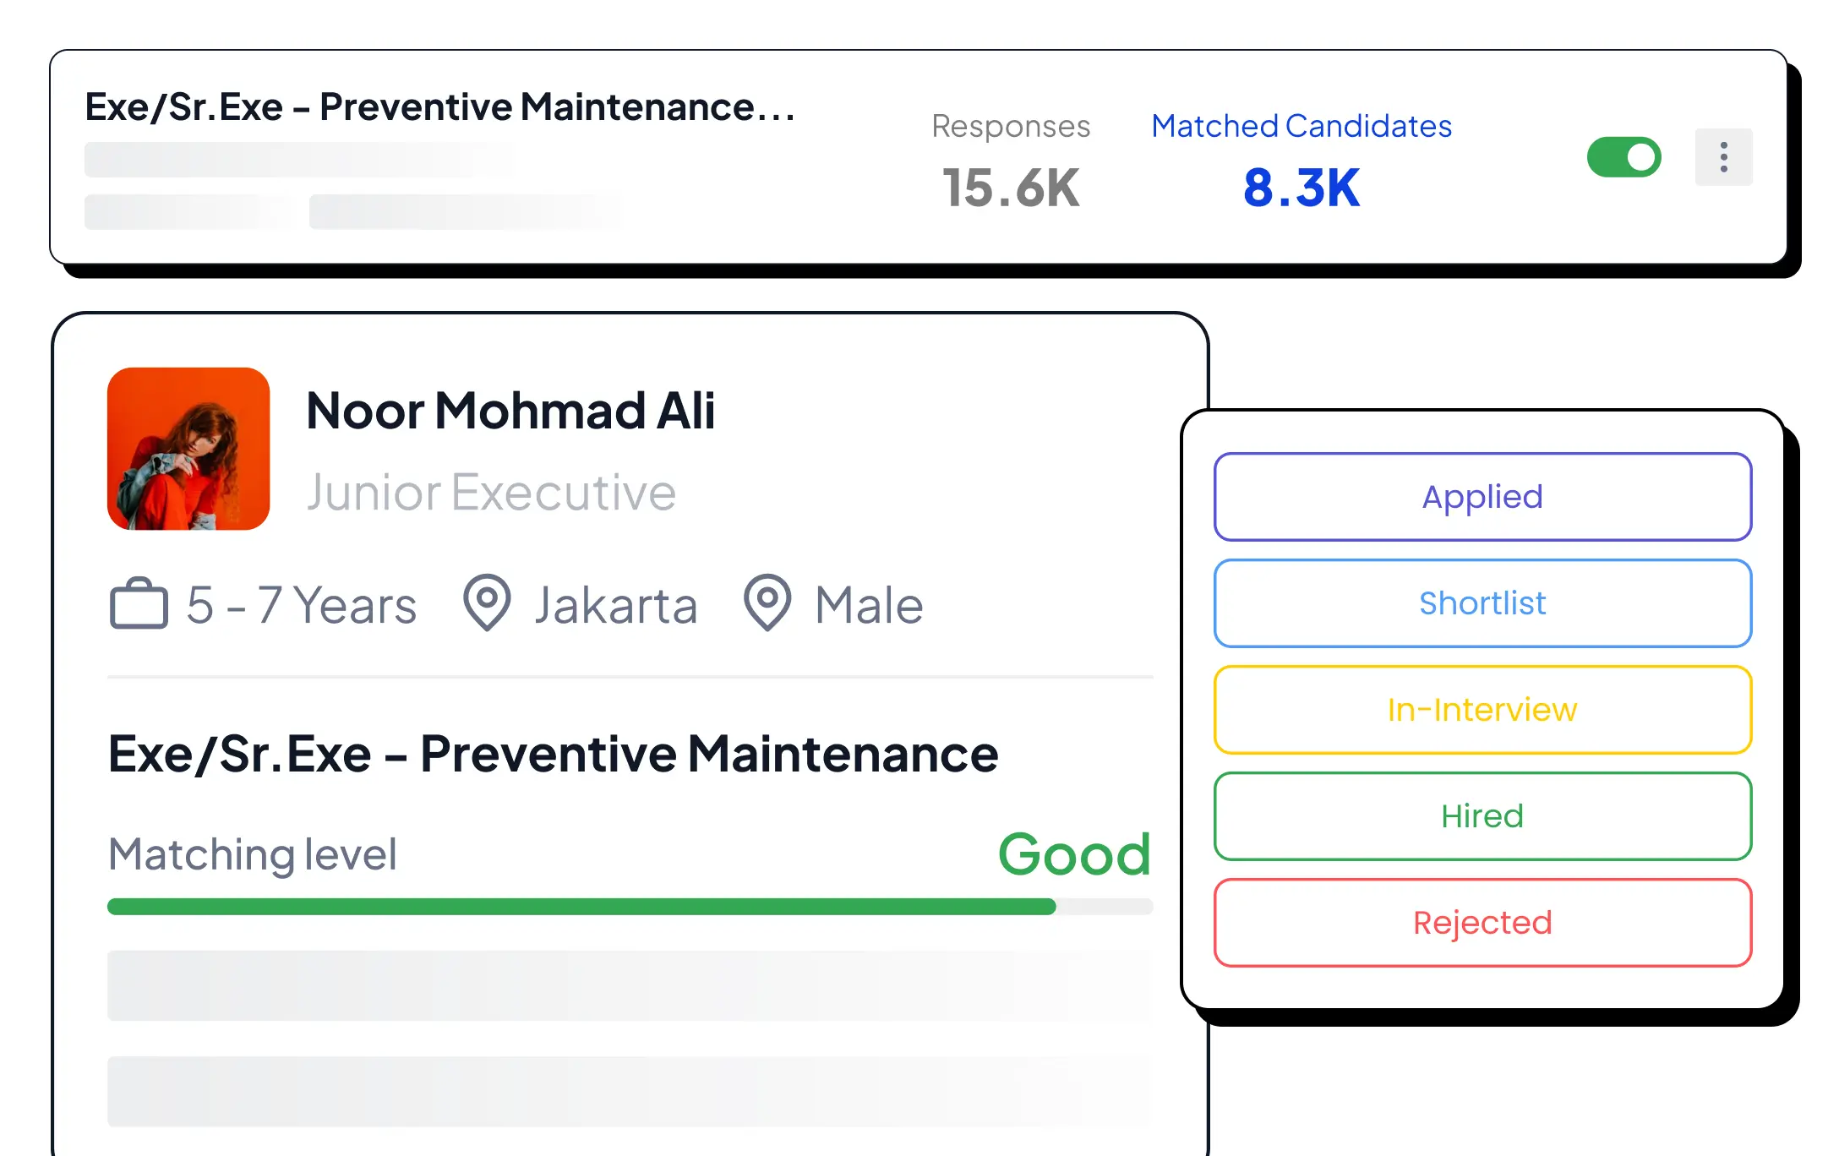Open the three-dot job options menu
1839x1156 pixels.
pyautogui.click(x=1723, y=157)
